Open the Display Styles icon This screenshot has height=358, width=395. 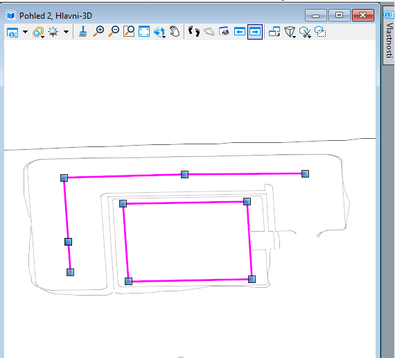[38, 32]
